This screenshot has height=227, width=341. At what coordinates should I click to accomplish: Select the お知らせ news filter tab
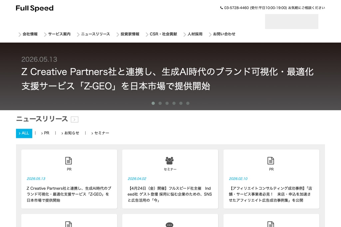pos(70,133)
